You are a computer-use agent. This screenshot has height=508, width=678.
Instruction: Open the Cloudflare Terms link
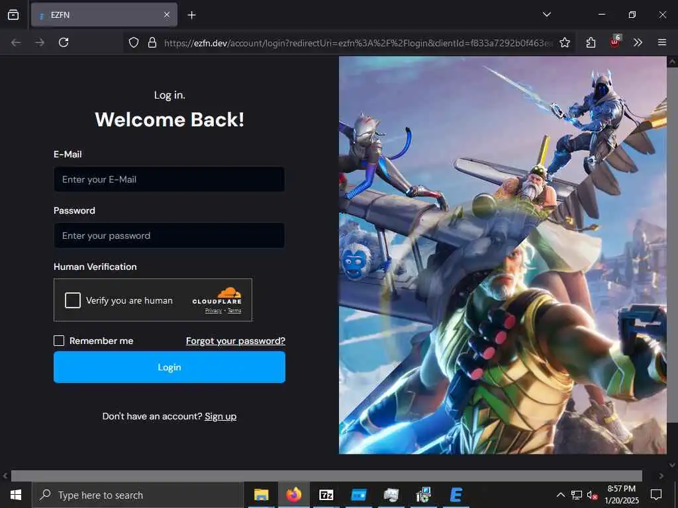tap(234, 311)
